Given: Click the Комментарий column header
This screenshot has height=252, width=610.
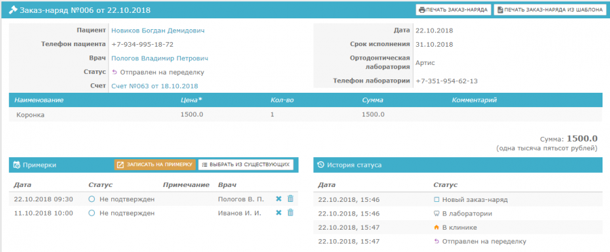Looking at the screenshot, I should (474, 100).
